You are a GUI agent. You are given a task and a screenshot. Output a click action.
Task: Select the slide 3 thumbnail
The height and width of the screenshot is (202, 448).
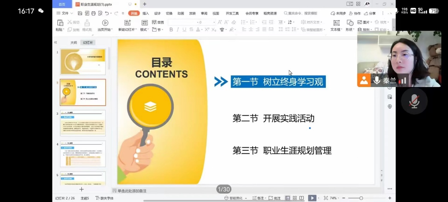pyautogui.click(x=83, y=123)
